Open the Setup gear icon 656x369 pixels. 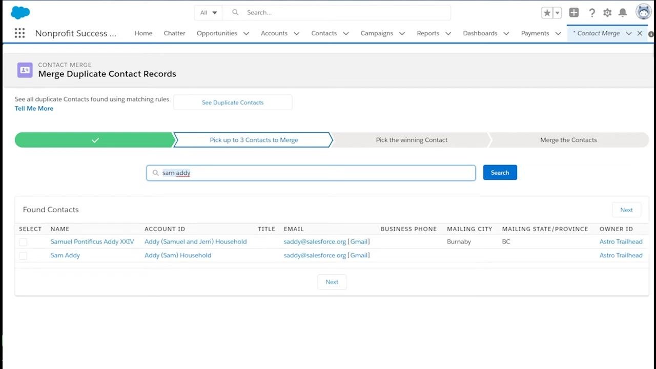607,13
